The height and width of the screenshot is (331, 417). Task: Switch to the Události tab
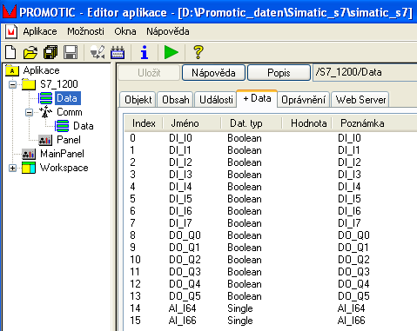[216, 100]
